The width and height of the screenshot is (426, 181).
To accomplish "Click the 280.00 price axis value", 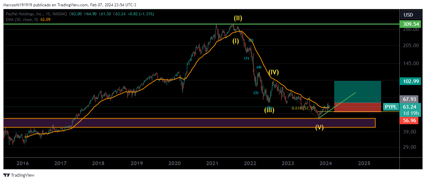I will (x=411, y=30).
